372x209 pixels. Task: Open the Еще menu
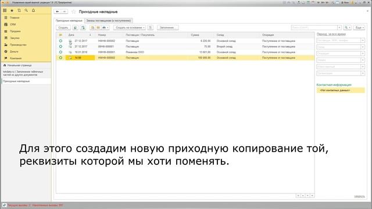tap(359, 27)
